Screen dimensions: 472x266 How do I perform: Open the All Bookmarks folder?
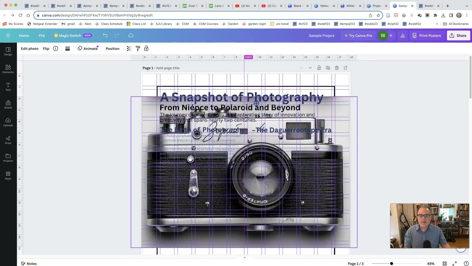point(456,24)
